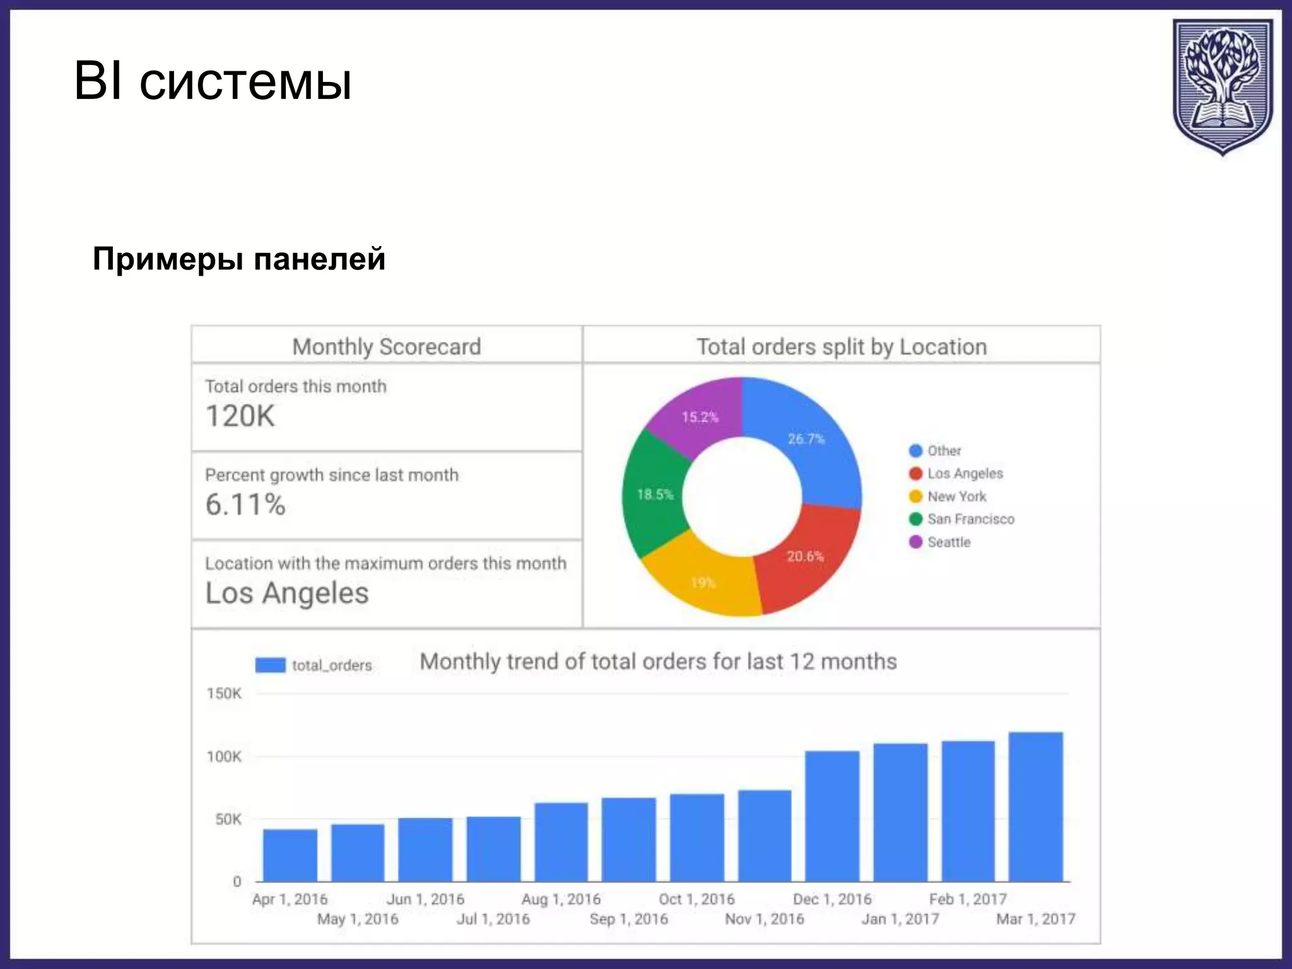Screen dimensions: 1292x969
Task: Click the green San Francisco legend dot
Action: tap(915, 519)
